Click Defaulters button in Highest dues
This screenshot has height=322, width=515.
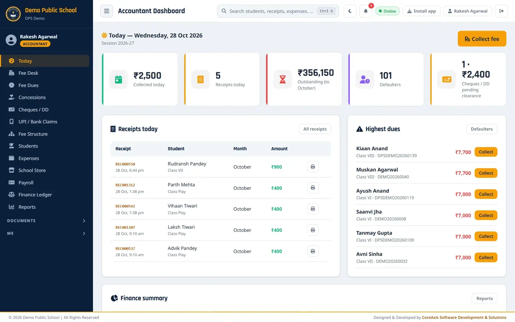tap(481, 129)
